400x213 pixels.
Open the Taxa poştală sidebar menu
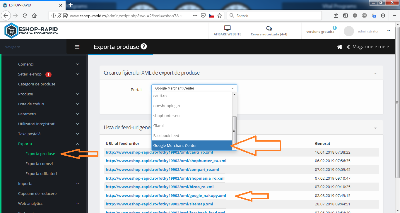tap(29, 134)
